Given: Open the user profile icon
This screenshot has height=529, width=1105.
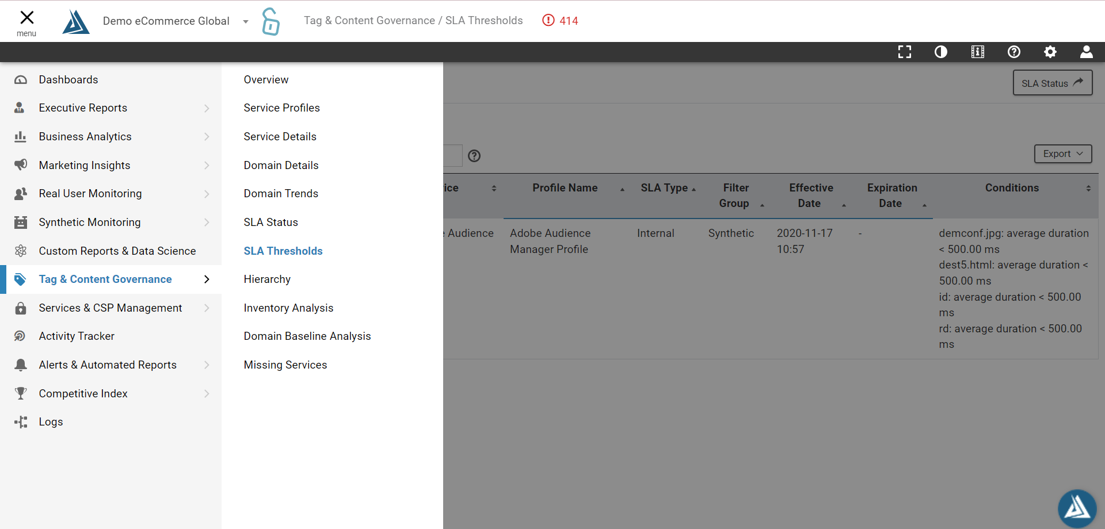Looking at the screenshot, I should [x=1087, y=52].
